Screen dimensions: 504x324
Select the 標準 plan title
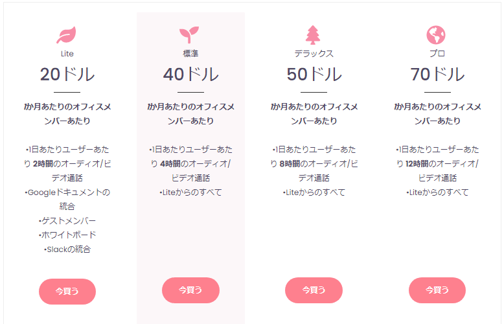190,54
